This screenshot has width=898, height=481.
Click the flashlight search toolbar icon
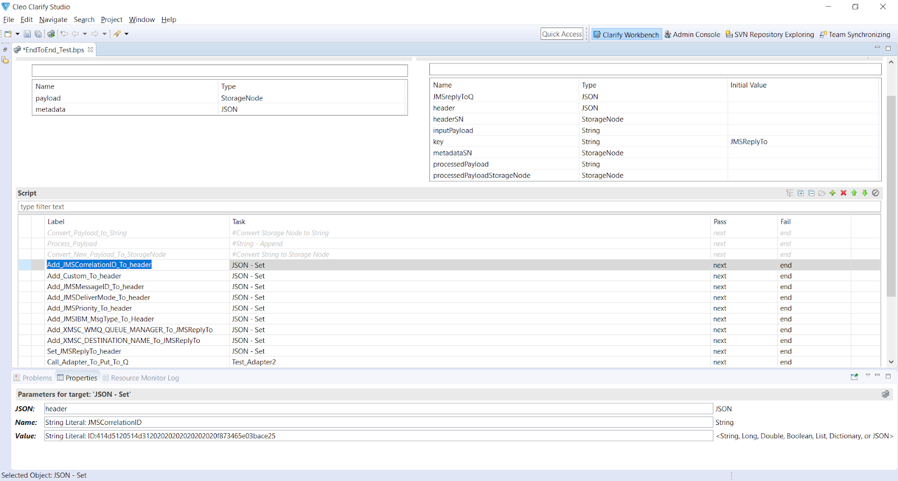117,34
